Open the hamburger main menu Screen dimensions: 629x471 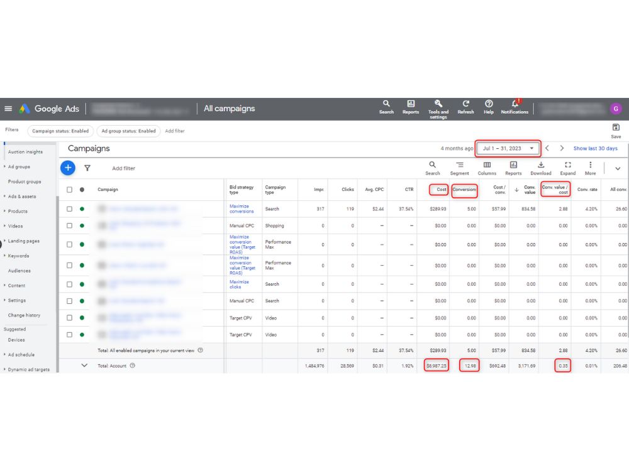tap(8, 109)
